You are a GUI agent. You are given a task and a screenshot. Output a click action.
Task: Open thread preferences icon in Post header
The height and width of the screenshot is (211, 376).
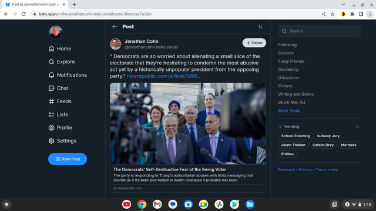click(x=260, y=27)
